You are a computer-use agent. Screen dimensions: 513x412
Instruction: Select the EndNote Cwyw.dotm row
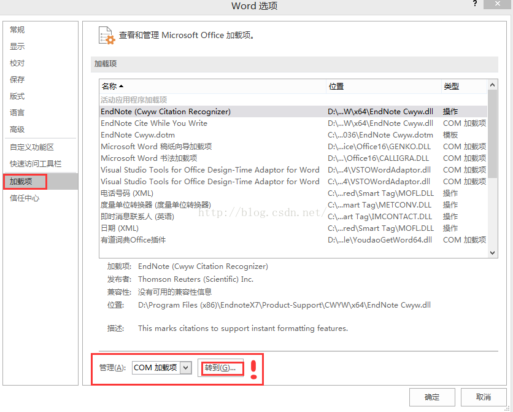coord(293,135)
